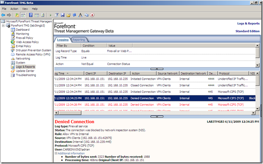
Task: Select Logs & Reports tree node
Action: (x=25, y=67)
